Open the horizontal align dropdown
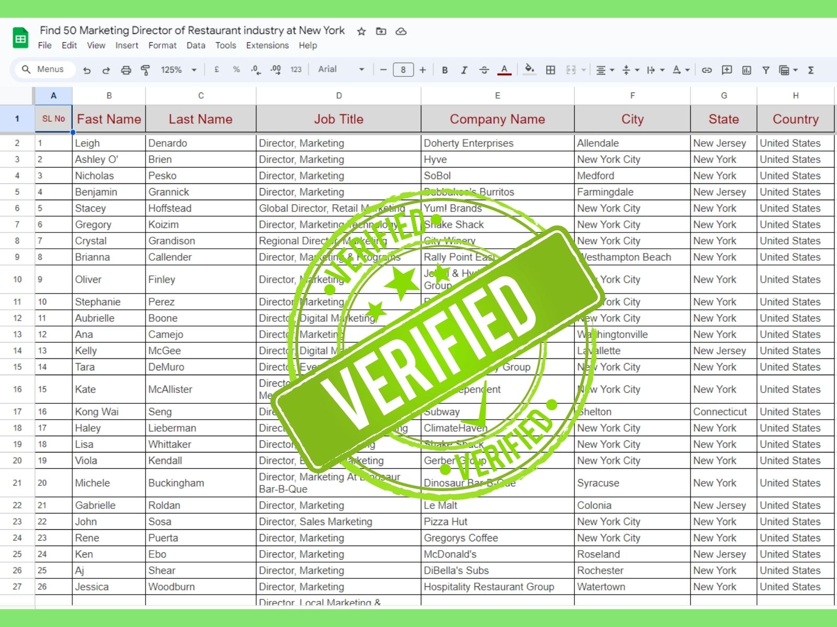The height and width of the screenshot is (627, 837). click(605, 70)
